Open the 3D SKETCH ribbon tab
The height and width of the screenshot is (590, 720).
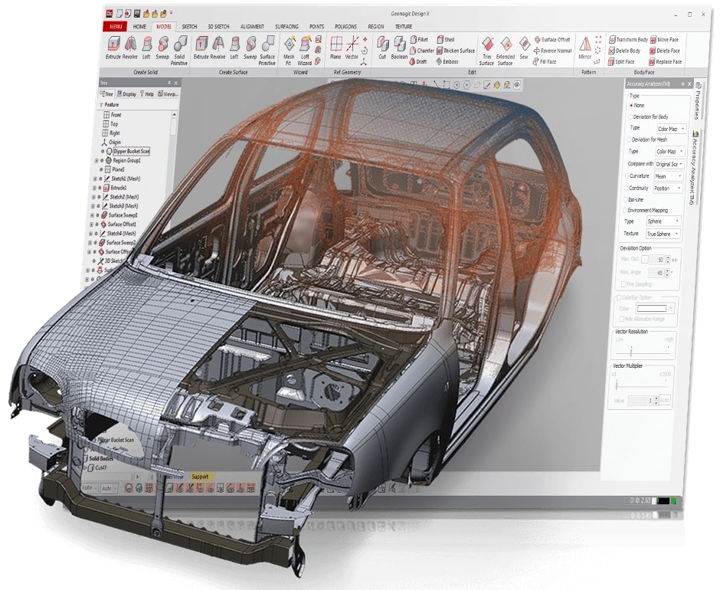tap(216, 27)
